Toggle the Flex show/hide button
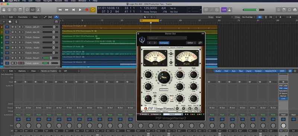 pyautogui.click(x=50, y=17)
